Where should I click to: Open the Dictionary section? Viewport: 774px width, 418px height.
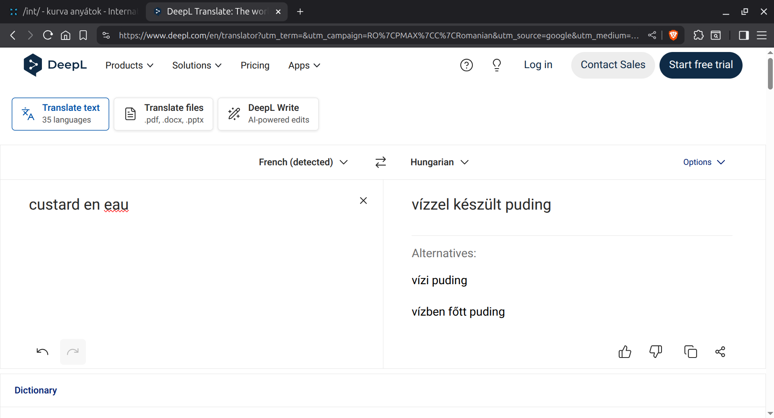pos(35,390)
